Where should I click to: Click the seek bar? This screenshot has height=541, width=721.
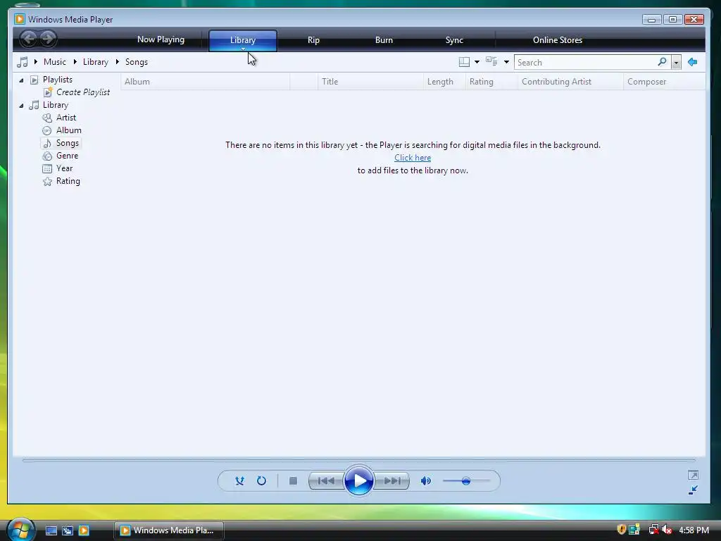(x=358, y=459)
